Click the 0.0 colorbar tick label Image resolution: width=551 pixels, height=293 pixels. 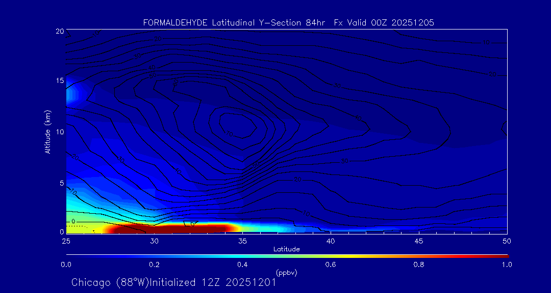point(66,265)
